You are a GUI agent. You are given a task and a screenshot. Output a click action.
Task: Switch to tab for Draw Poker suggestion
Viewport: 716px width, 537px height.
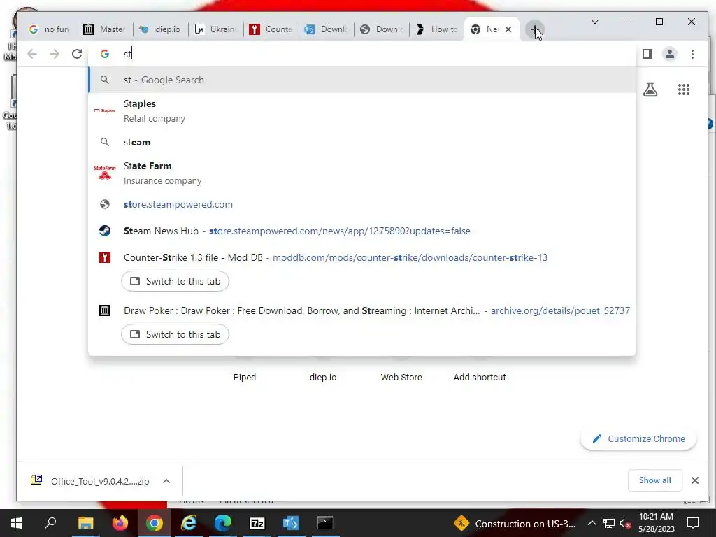[x=175, y=334]
